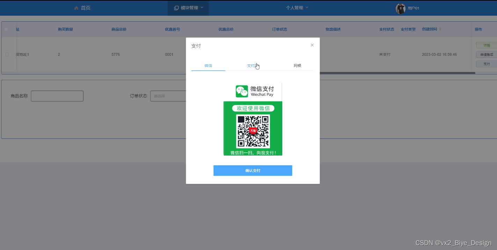Click the 商品总价 column header

point(119,29)
